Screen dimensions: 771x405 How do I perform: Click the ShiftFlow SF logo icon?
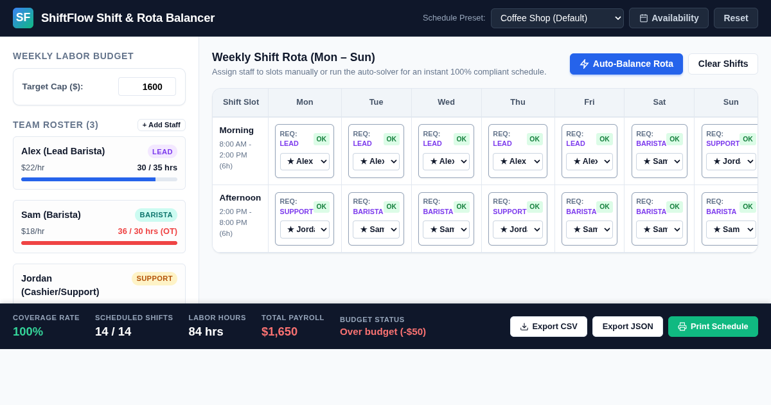coord(23,18)
